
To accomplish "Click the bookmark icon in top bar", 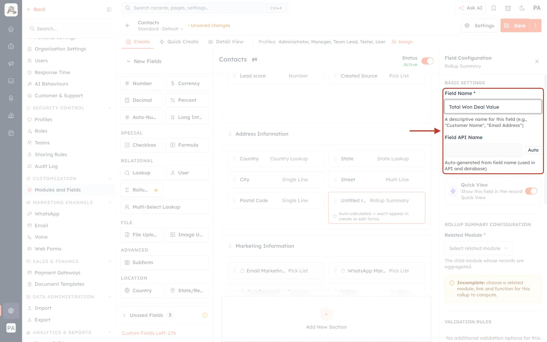I will (494, 8).
